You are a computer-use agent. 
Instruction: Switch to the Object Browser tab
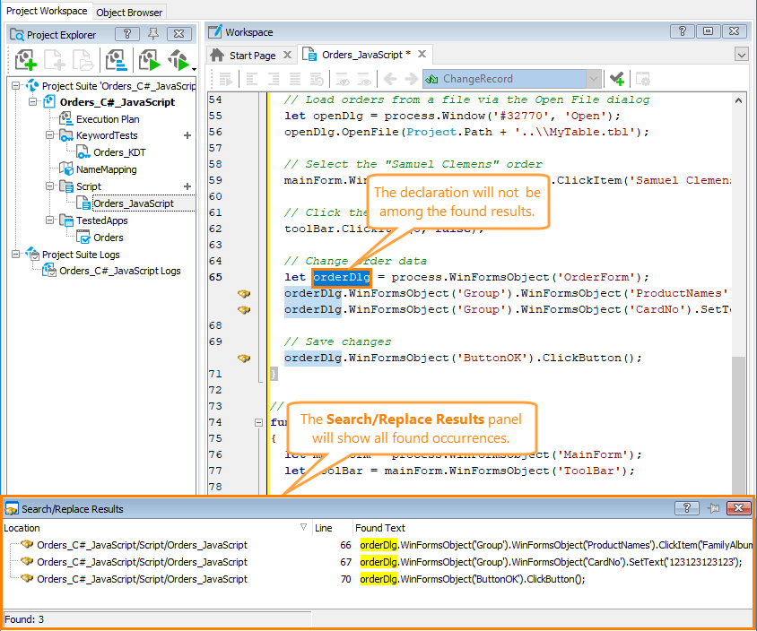(129, 12)
